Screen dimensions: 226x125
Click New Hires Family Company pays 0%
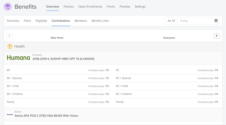tap(99, 102)
